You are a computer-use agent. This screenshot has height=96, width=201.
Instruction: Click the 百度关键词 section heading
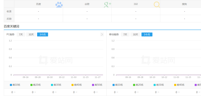coord(12,26)
